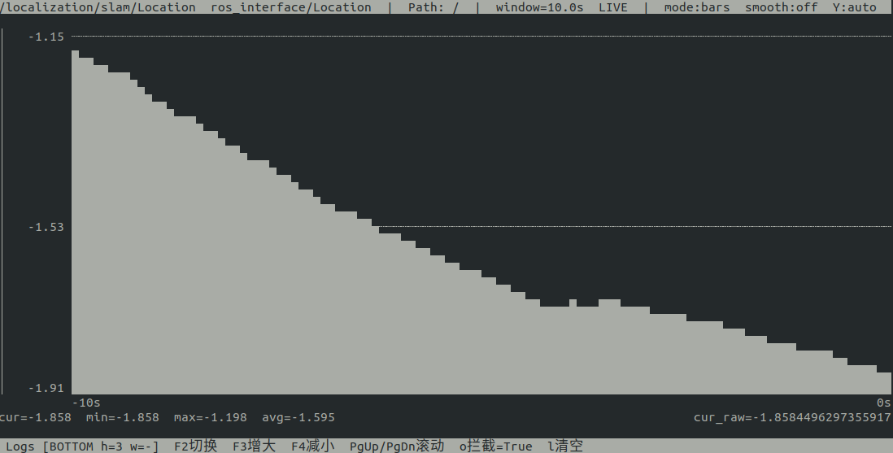Image resolution: width=893 pixels, height=453 pixels.
Task: Click the avg=-1.595 statistic
Action: click(x=298, y=418)
